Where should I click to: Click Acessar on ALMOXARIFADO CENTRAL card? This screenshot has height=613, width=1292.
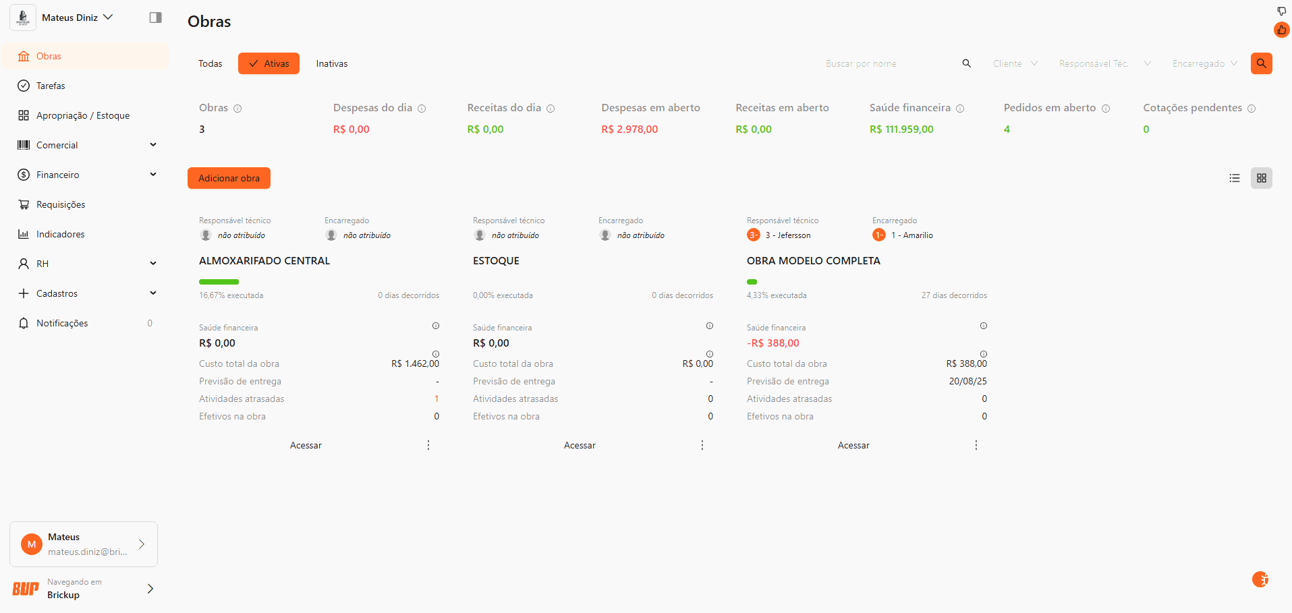(x=306, y=445)
